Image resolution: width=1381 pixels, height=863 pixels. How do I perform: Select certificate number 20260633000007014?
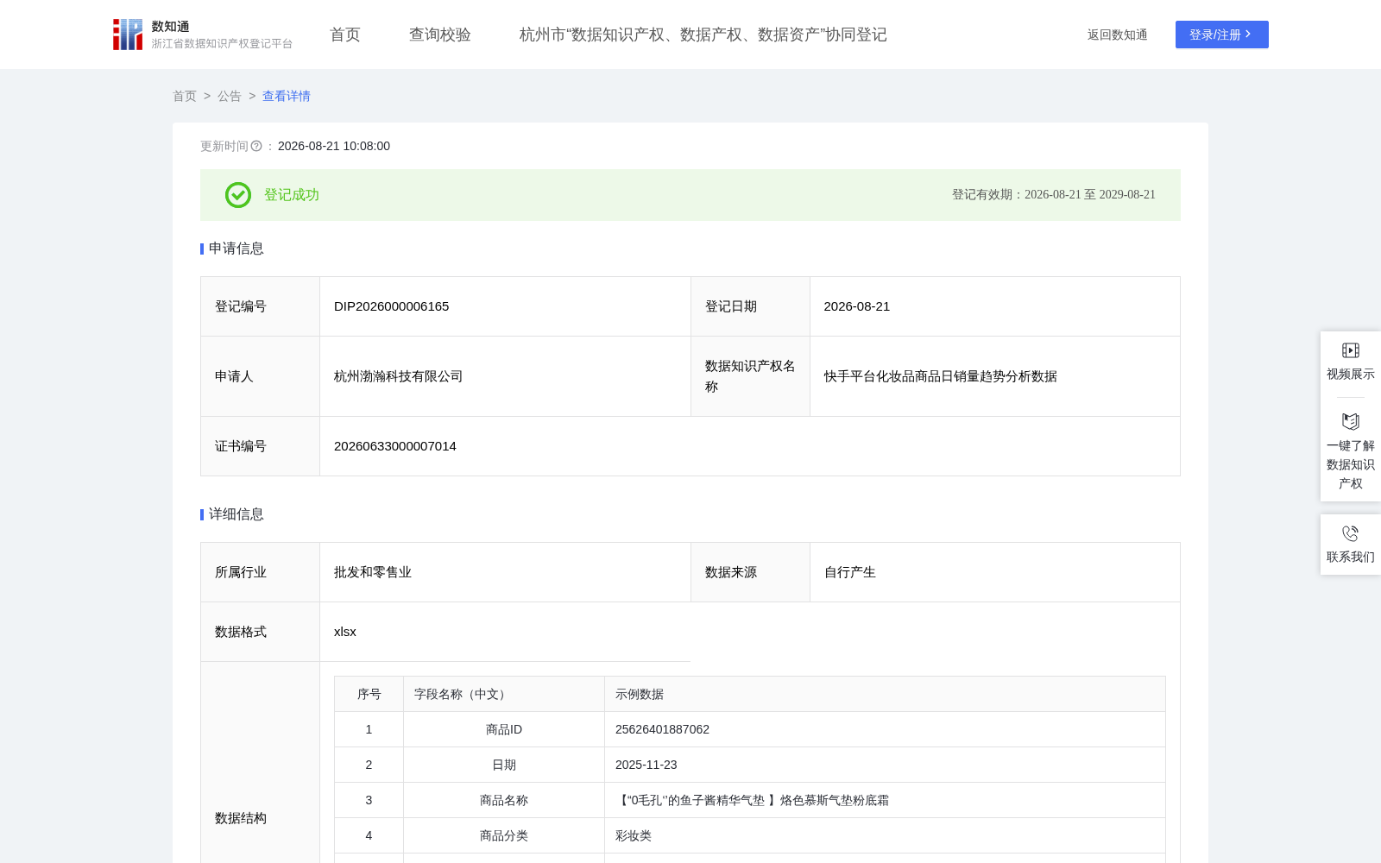pyautogui.click(x=395, y=446)
